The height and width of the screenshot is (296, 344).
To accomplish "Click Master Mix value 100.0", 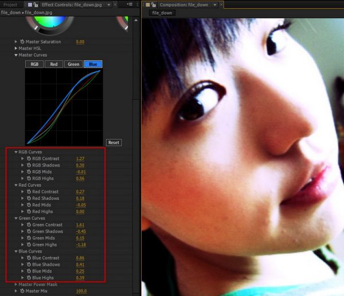I will point(81,291).
